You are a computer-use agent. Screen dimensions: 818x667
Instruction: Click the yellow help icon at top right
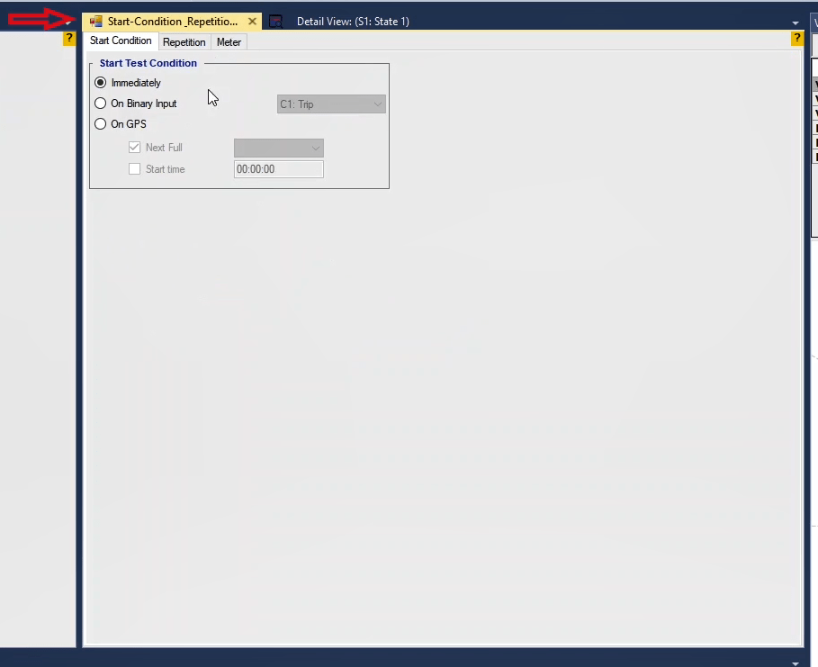click(796, 38)
